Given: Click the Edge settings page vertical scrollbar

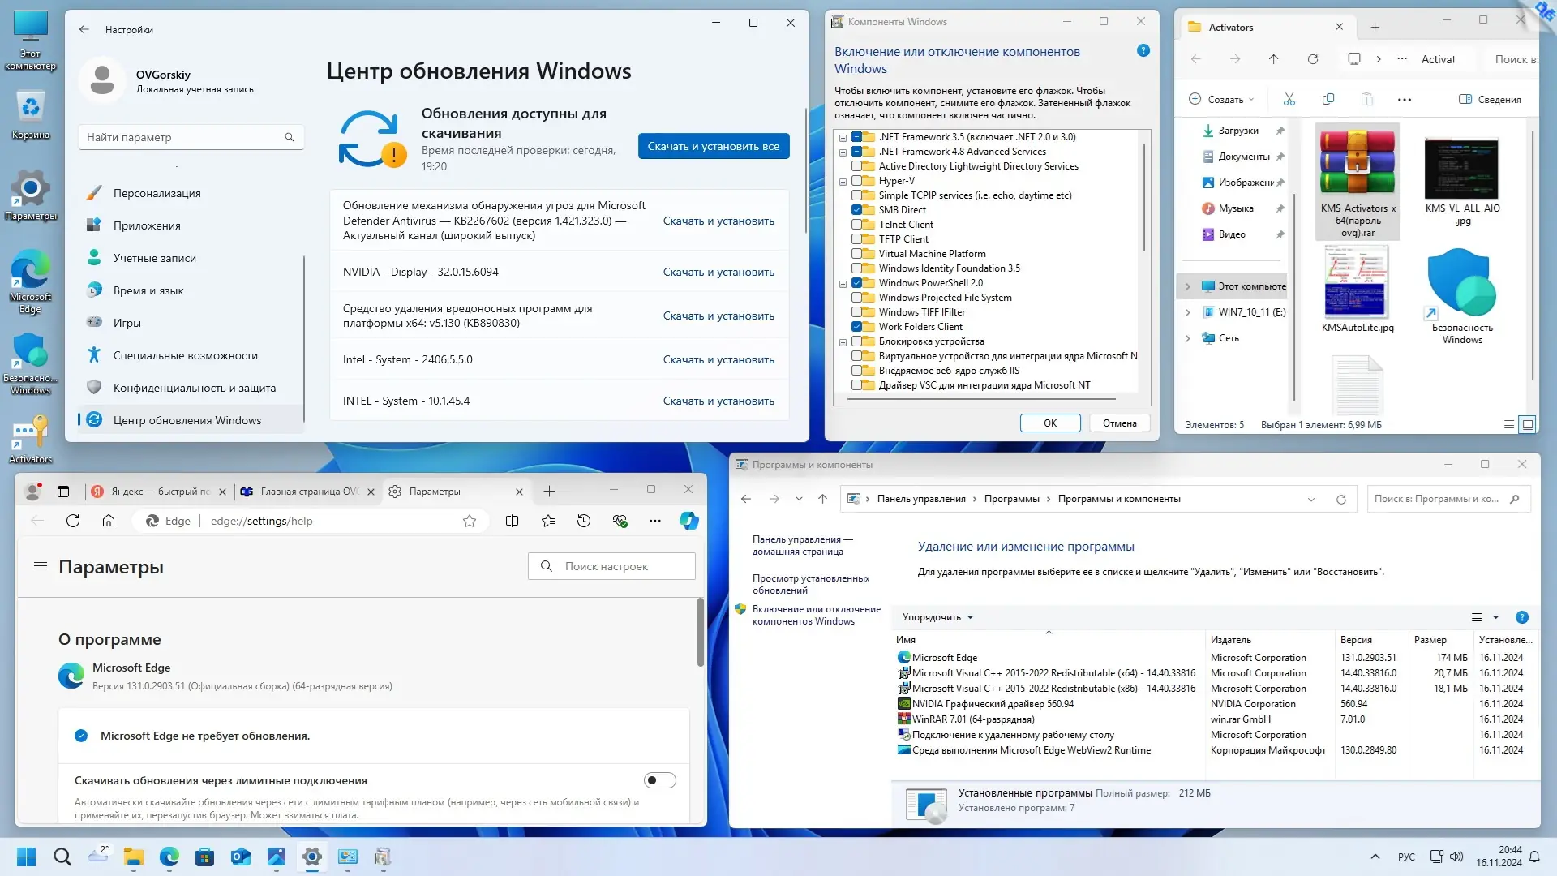Looking at the screenshot, I should click(701, 633).
